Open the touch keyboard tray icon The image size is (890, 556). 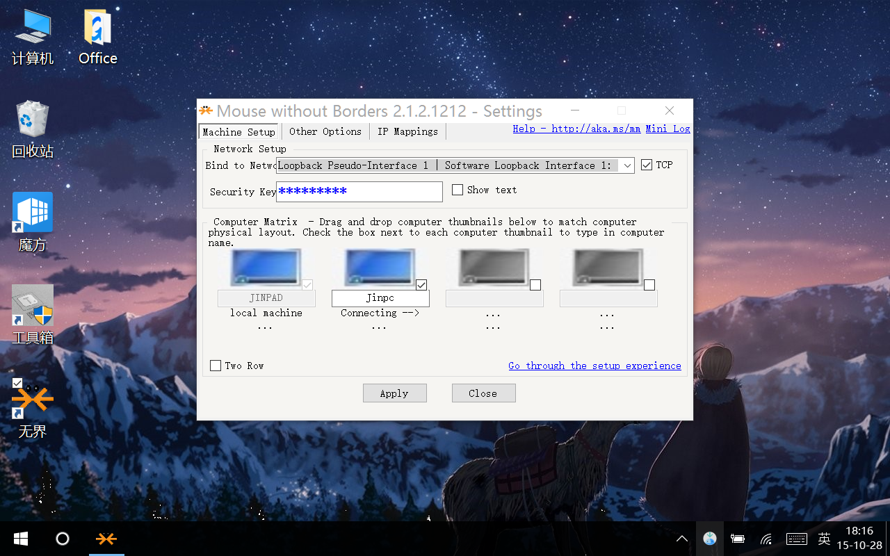click(x=797, y=539)
